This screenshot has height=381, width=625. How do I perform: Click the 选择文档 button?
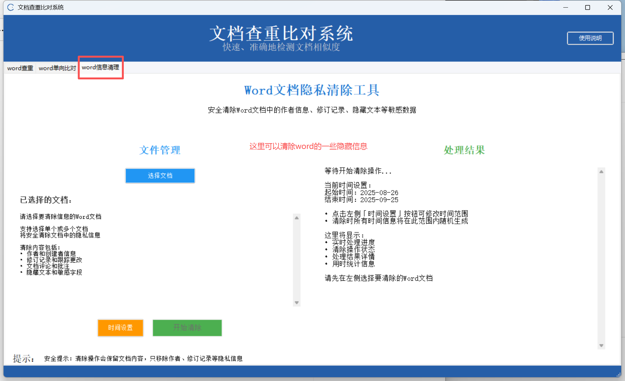pos(160,176)
